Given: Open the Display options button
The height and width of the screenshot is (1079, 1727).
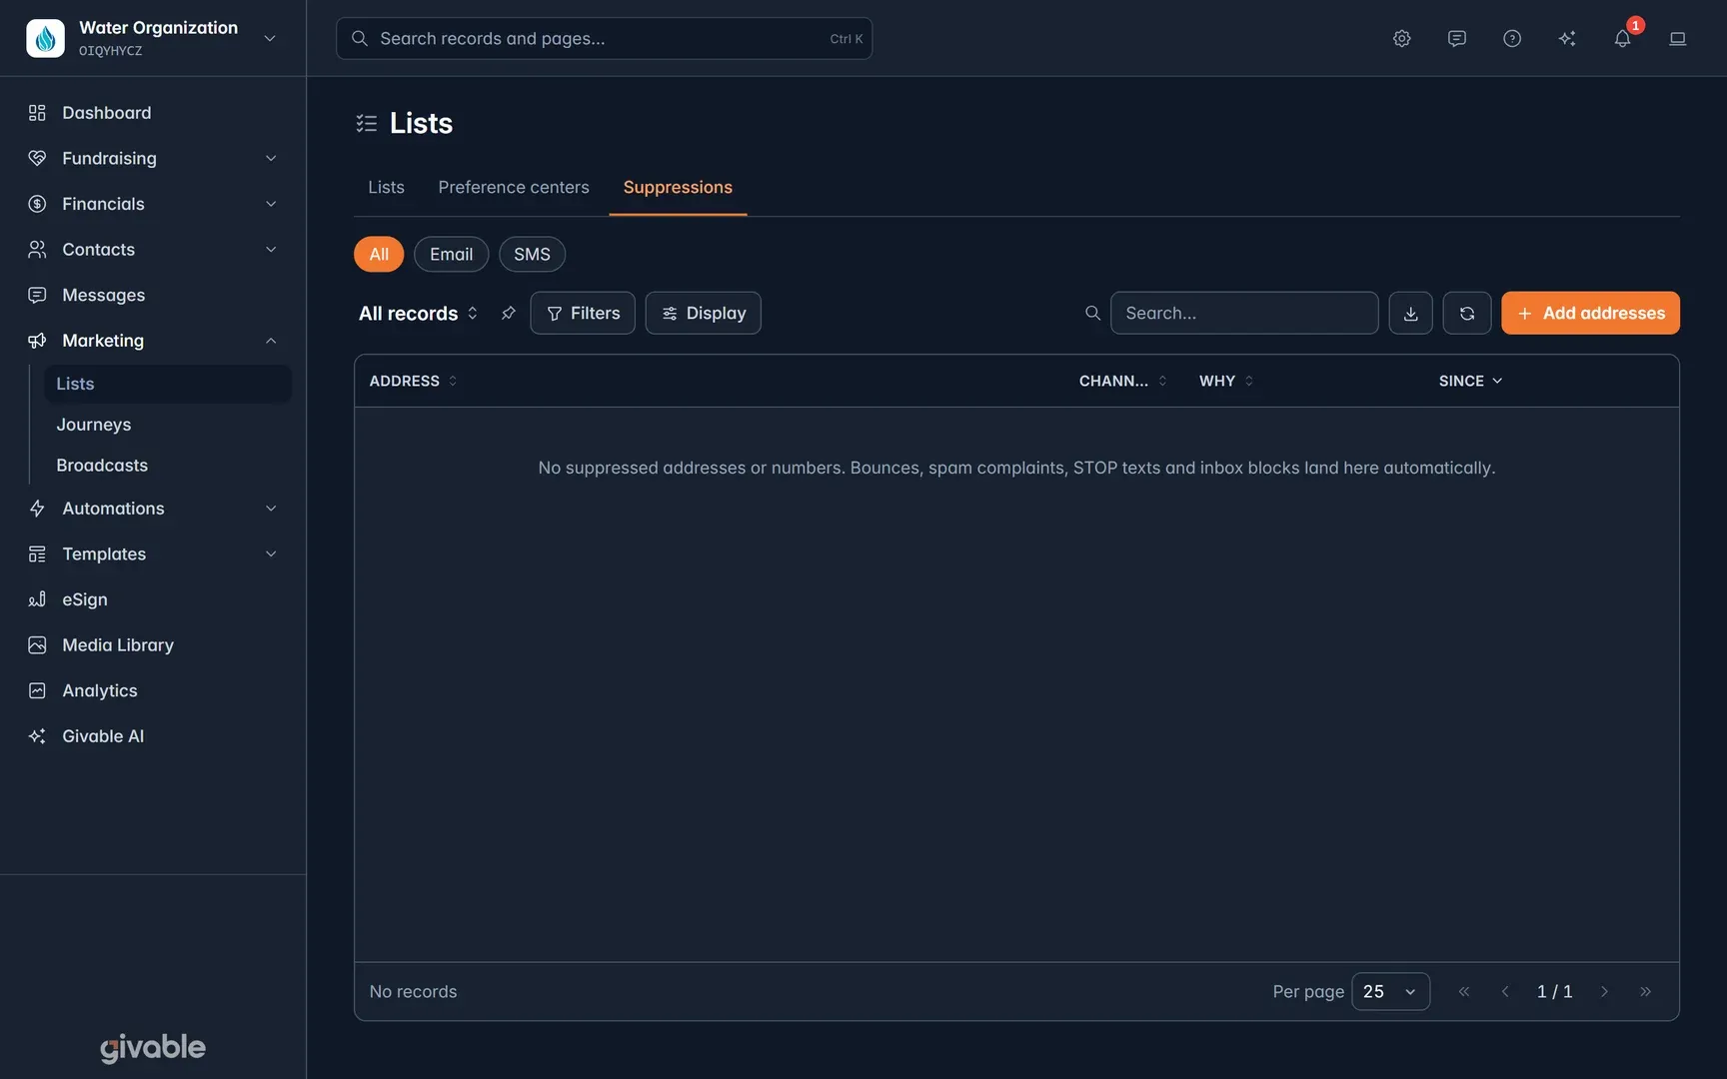Looking at the screenshot, I should pyautogui.click(x=703, y=313).
